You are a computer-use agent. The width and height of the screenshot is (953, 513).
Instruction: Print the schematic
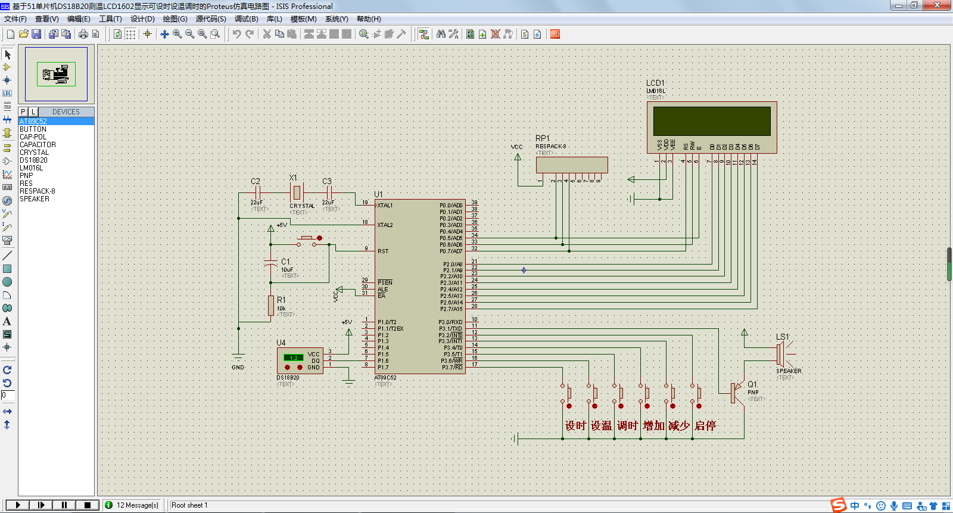click(x=83, y=34)
